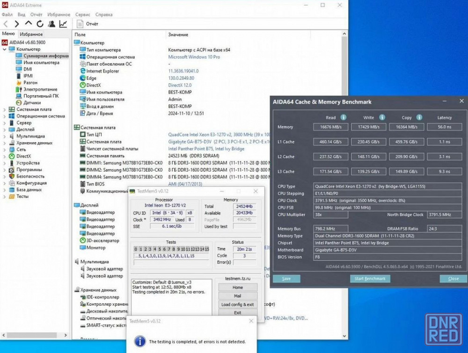The height and width of the screenshot is (353, 468).
Task: Click Load config & exit in TestMem5
Action: 238,304
